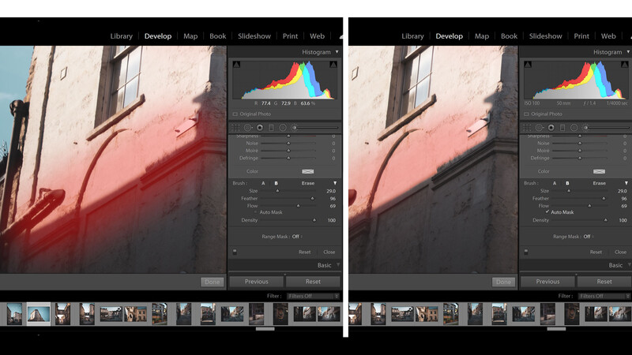
Task: Check Original Photo box in right window
Action: point(526,114)
